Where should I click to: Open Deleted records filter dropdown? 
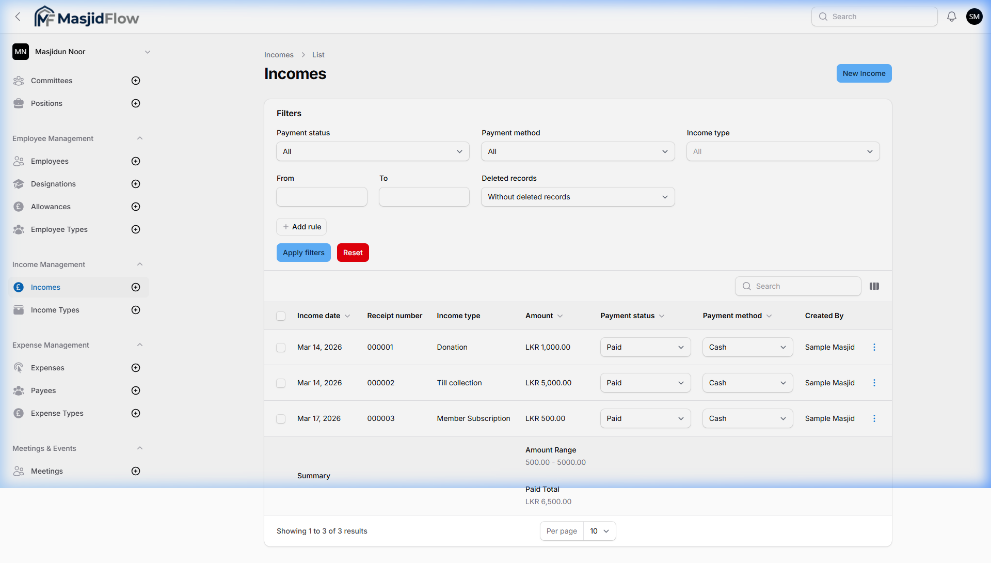click(x=578, y=197)
